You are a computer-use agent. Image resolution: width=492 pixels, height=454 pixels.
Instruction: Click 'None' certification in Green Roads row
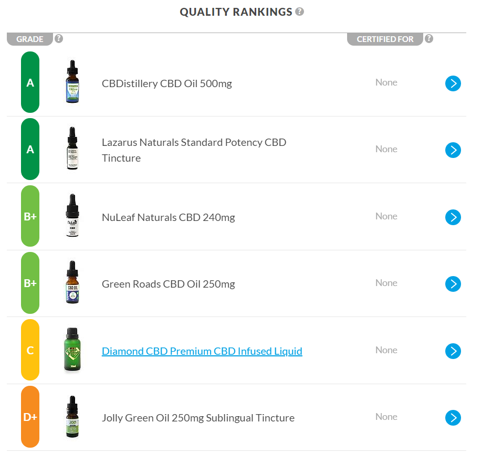point(386,283)
